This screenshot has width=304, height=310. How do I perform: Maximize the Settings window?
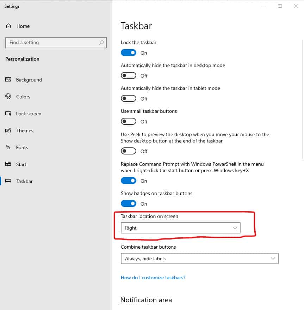[279, 6]
